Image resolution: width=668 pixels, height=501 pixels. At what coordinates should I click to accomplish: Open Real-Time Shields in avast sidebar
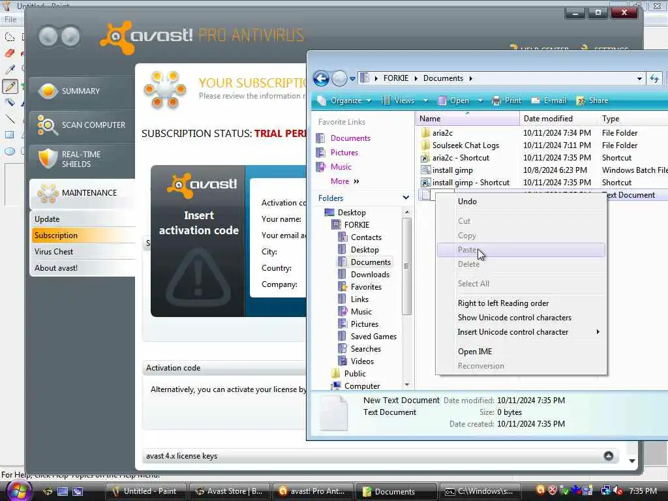click(82, 159)
